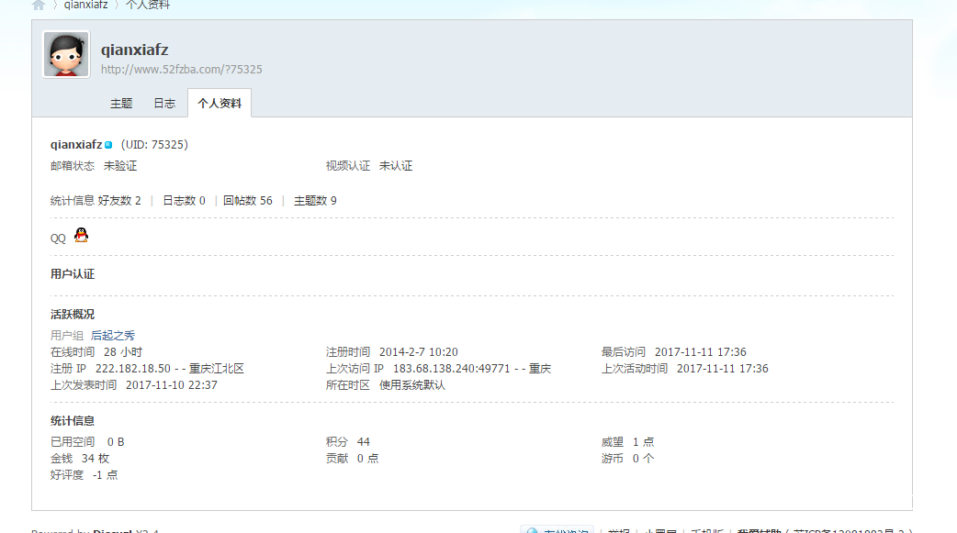Screen dimensions: 957x533
Task: Click the large qianxiafz header username
Action: coord(134,50)
